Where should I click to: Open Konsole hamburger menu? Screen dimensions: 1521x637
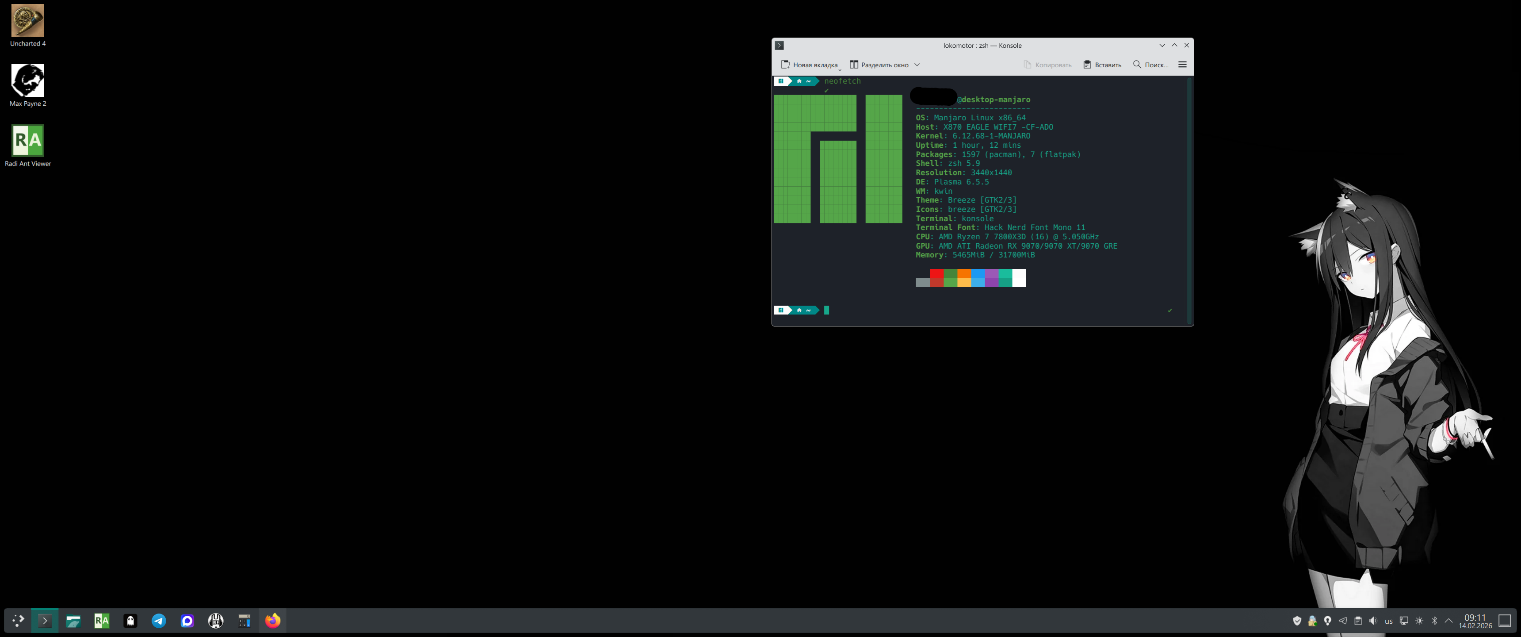click(1182, 65)
